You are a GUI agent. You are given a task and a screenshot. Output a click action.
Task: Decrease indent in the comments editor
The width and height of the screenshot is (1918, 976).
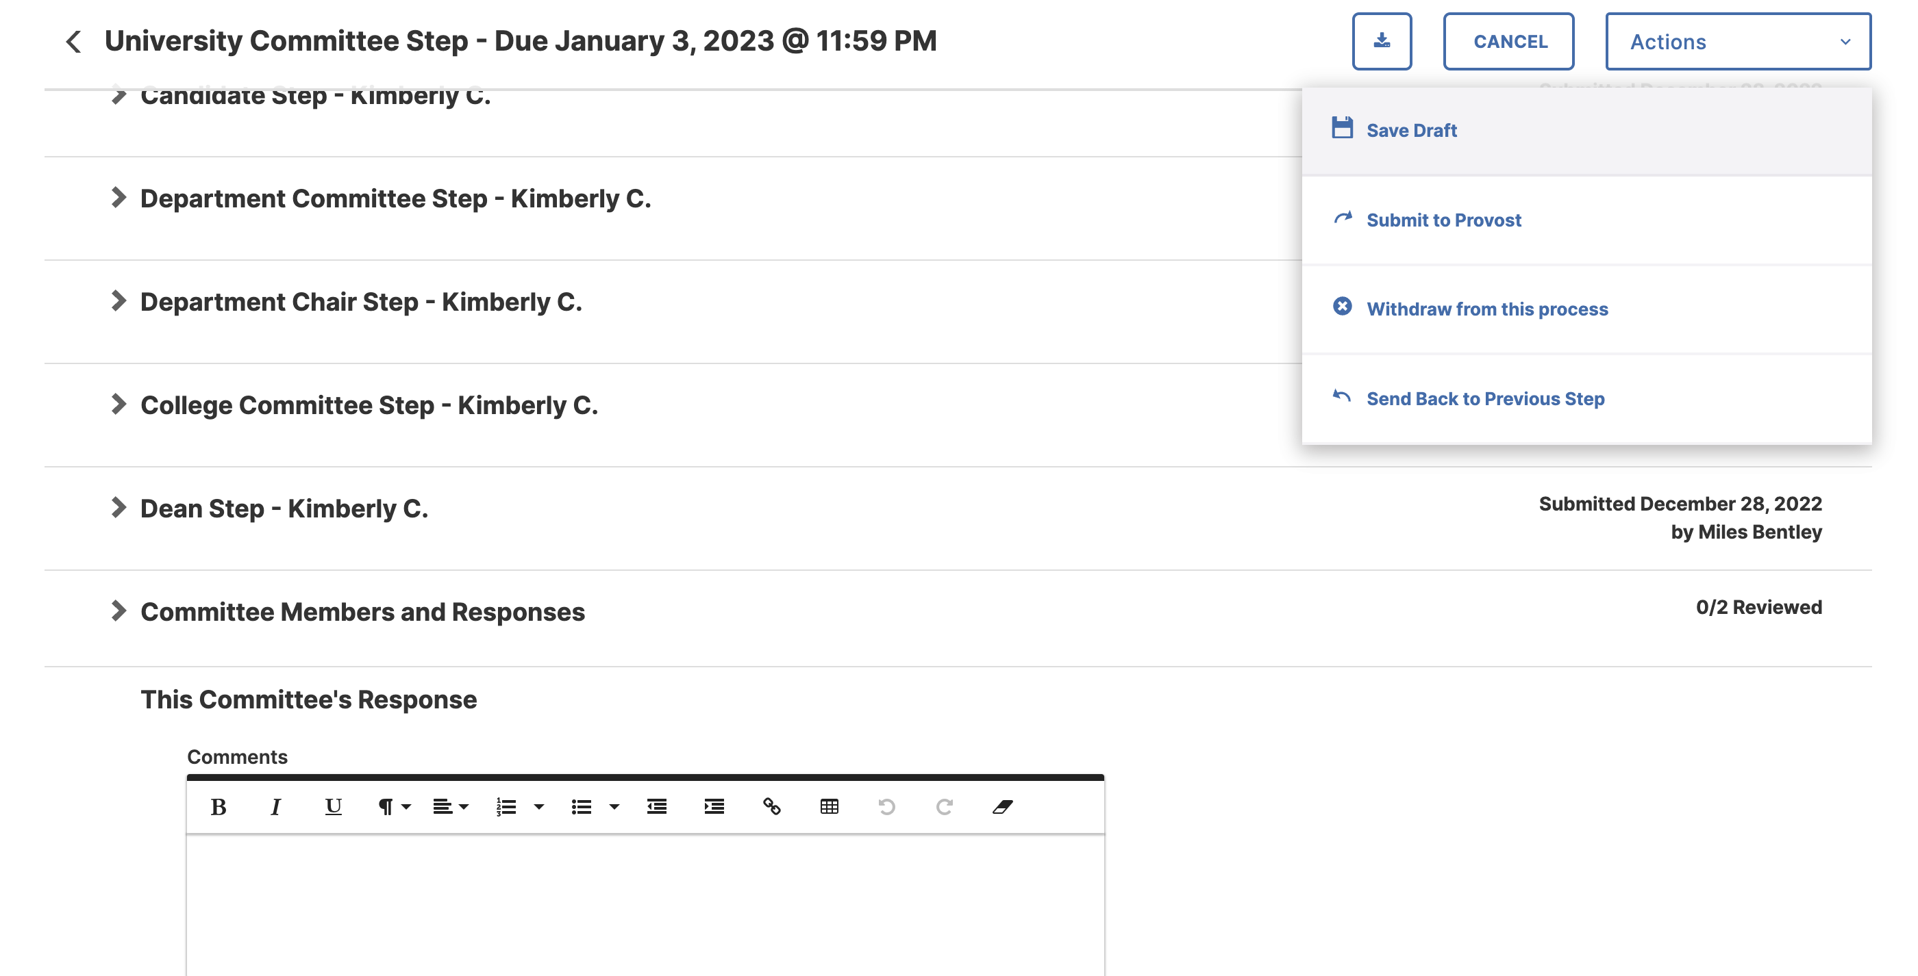pyautogui.click(x=657, y=806)
